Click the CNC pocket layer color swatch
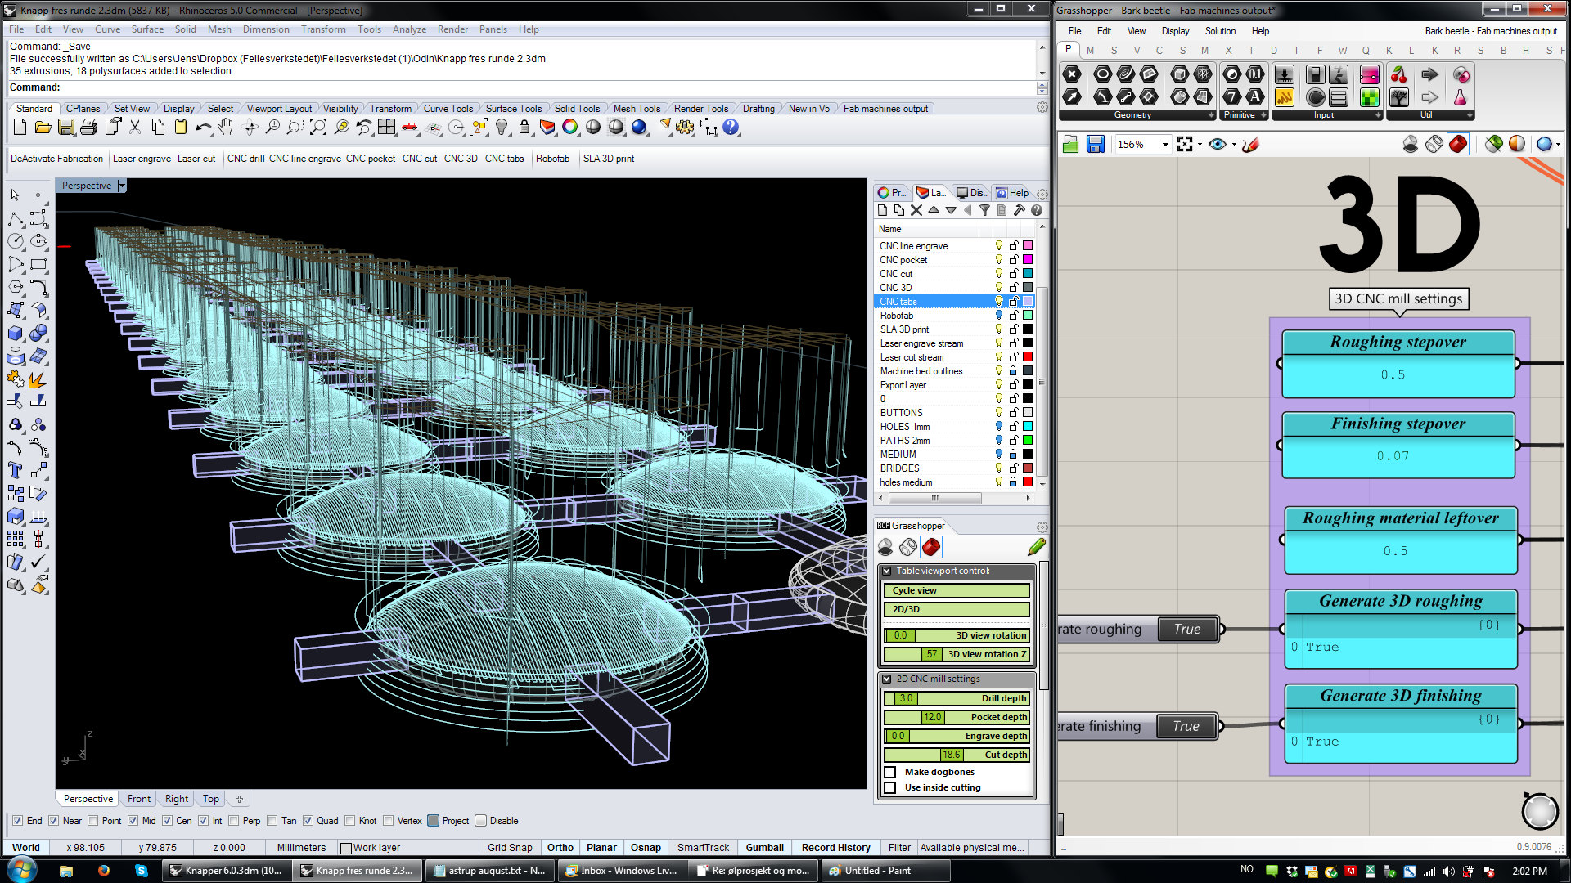1571x883 pixels. 1028,260
